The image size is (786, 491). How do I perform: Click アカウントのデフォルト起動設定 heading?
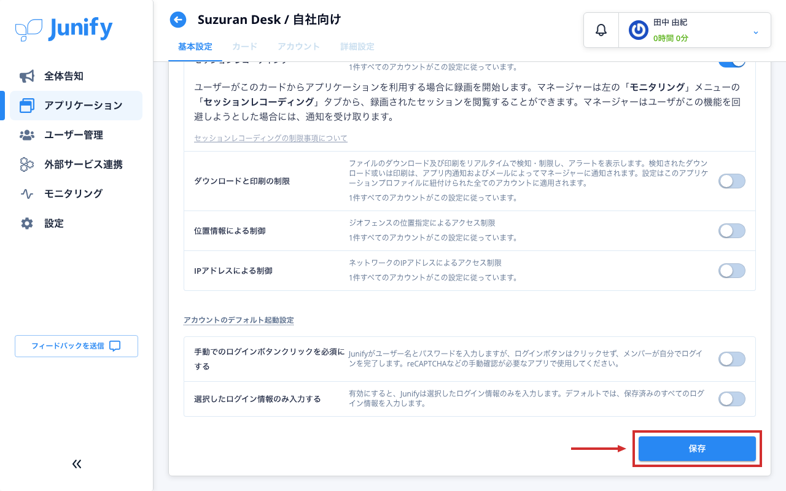(239, 320)
